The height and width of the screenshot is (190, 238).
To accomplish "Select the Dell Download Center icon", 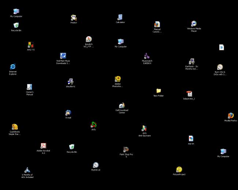I will click(122, 106).
